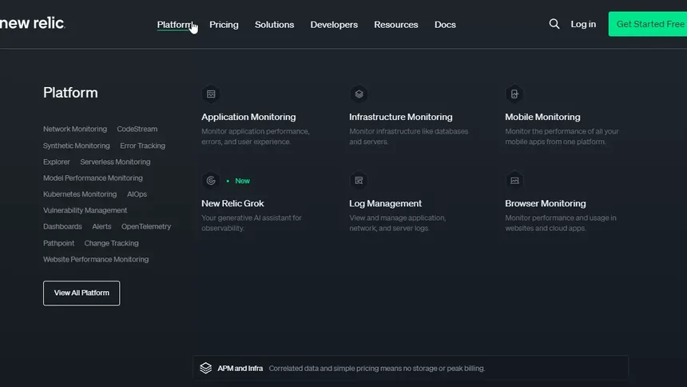Select the Website Performance Monitoring link
687x387 pixels.
click(96, 259)
